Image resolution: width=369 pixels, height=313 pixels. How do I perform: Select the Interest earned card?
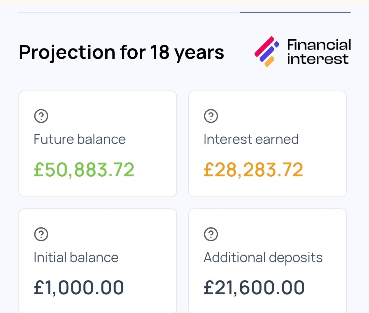(x=267, y=144)
